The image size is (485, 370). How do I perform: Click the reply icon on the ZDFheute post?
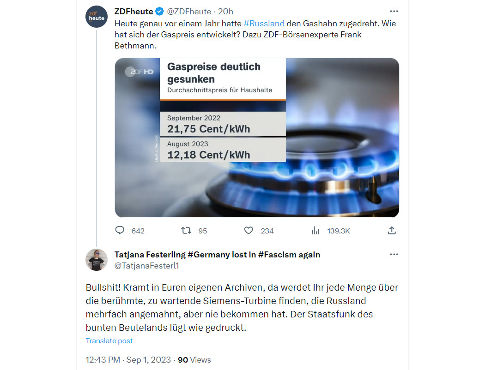(x=120, y=230)
